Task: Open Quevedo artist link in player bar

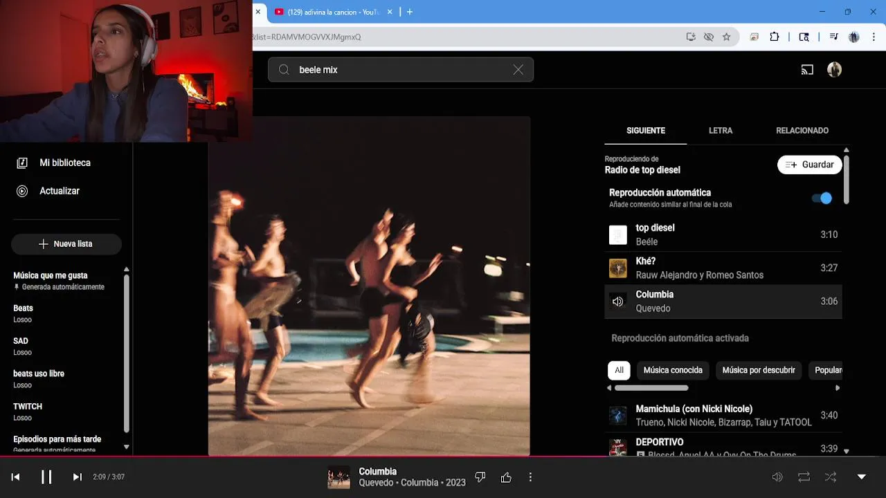Action: coord(376,483)
